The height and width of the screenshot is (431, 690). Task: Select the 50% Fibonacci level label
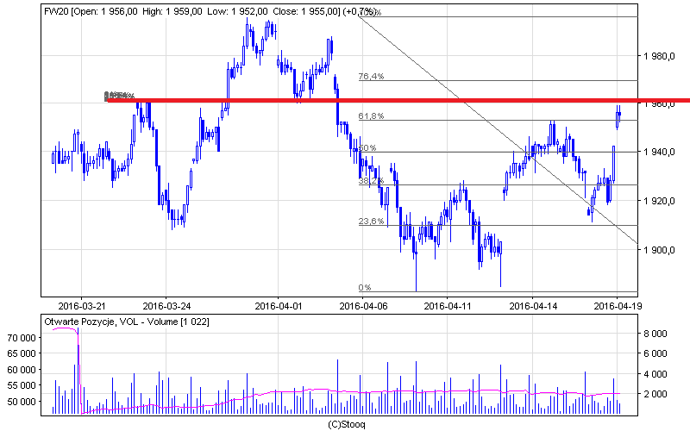point(367,147)
